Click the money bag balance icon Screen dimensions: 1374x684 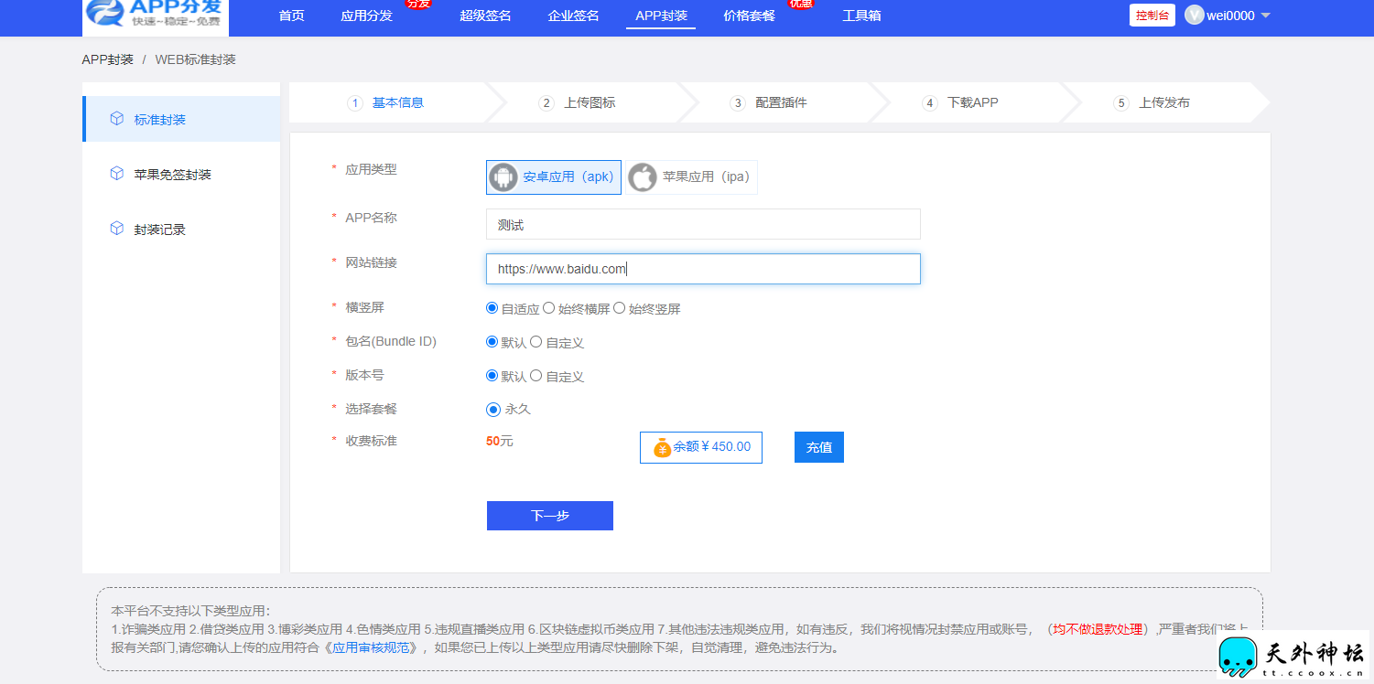coord(662,448)
